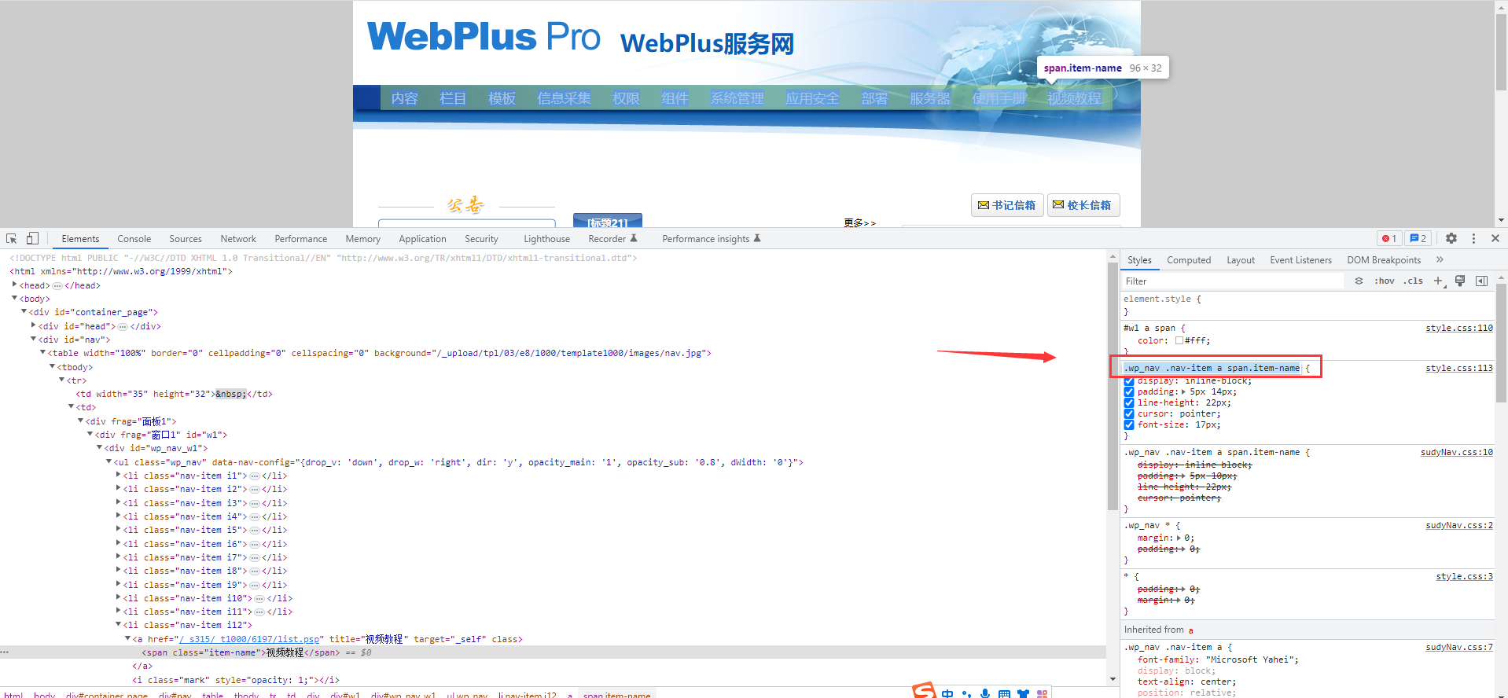This screenshot has height=698, width=1508.
Task: Activate the inspect element picker icon
Action: point(12,239)
